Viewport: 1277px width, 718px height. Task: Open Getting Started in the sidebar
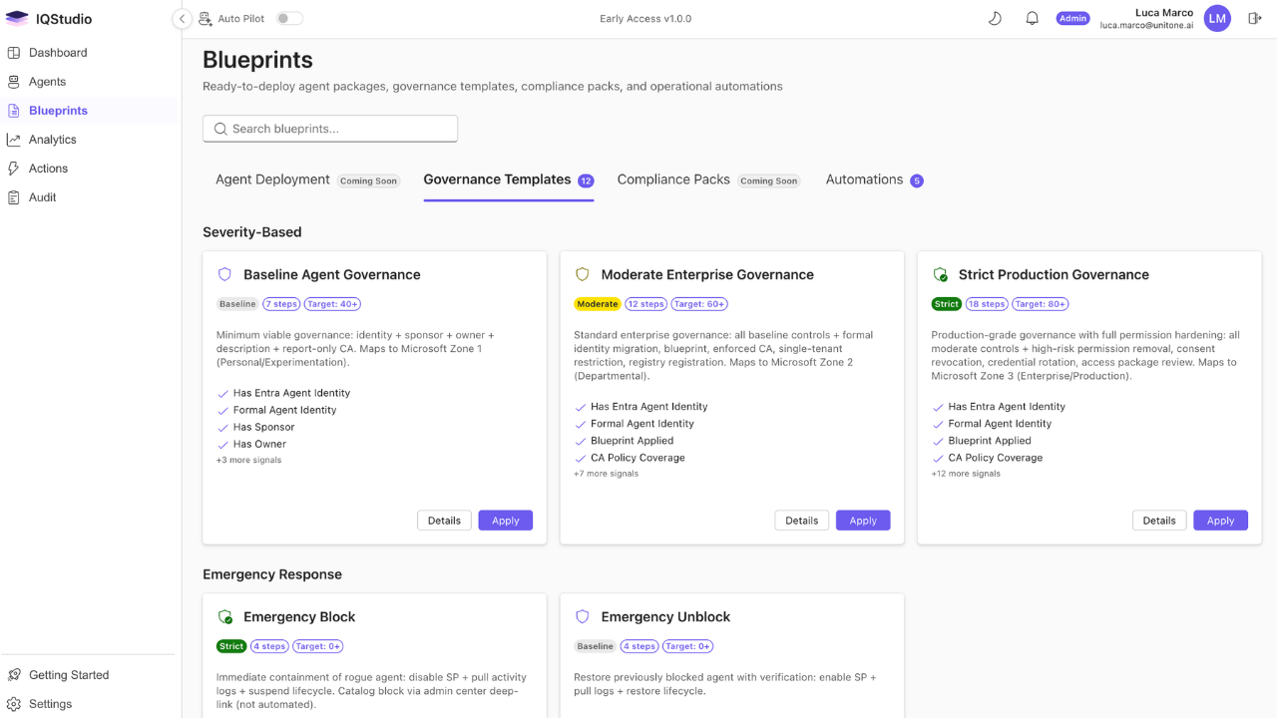90,675
